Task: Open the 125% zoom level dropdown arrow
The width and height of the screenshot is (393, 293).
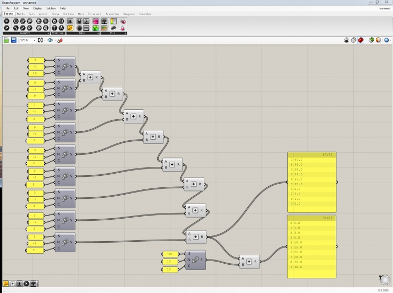Action: pyautogui.click(x=35, y=40)
